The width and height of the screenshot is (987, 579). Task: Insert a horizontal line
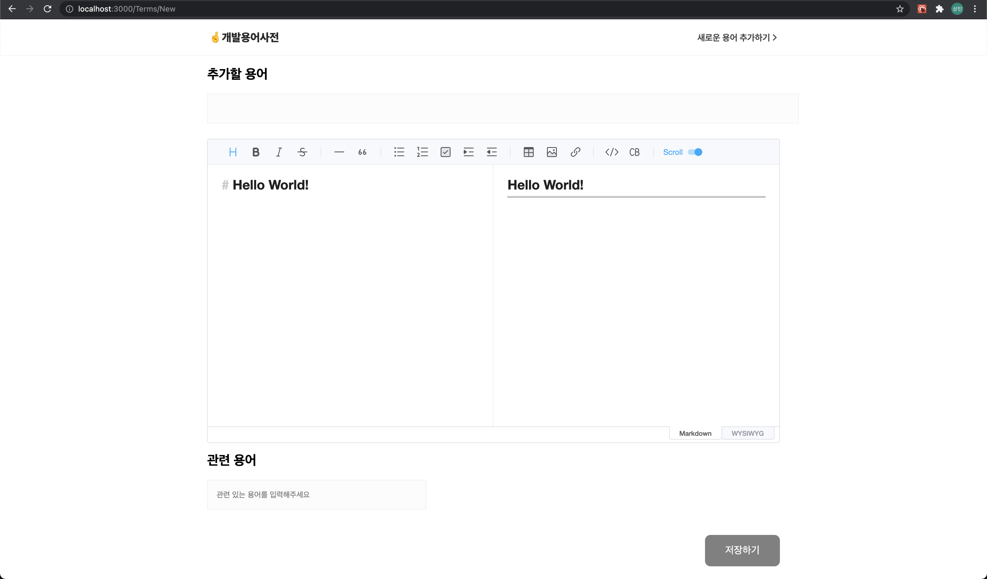[x=339, y=152]
